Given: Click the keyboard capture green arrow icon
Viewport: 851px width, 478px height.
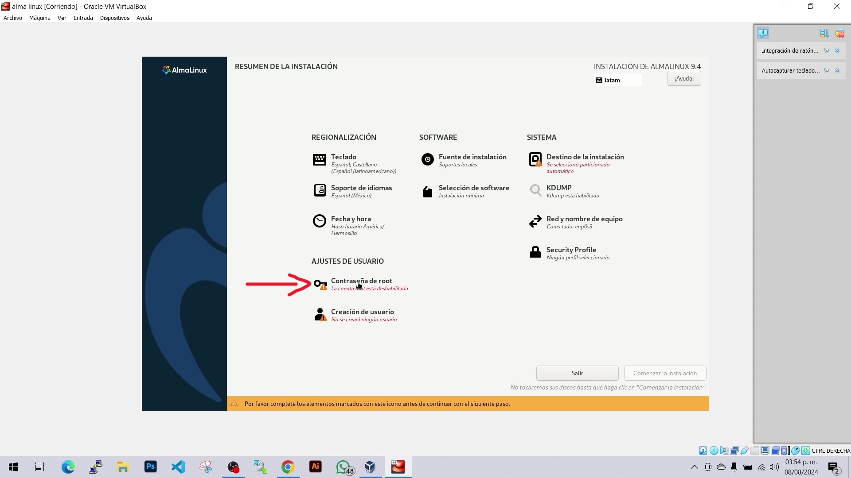Looking at the screenshot, I should [806, 451].
